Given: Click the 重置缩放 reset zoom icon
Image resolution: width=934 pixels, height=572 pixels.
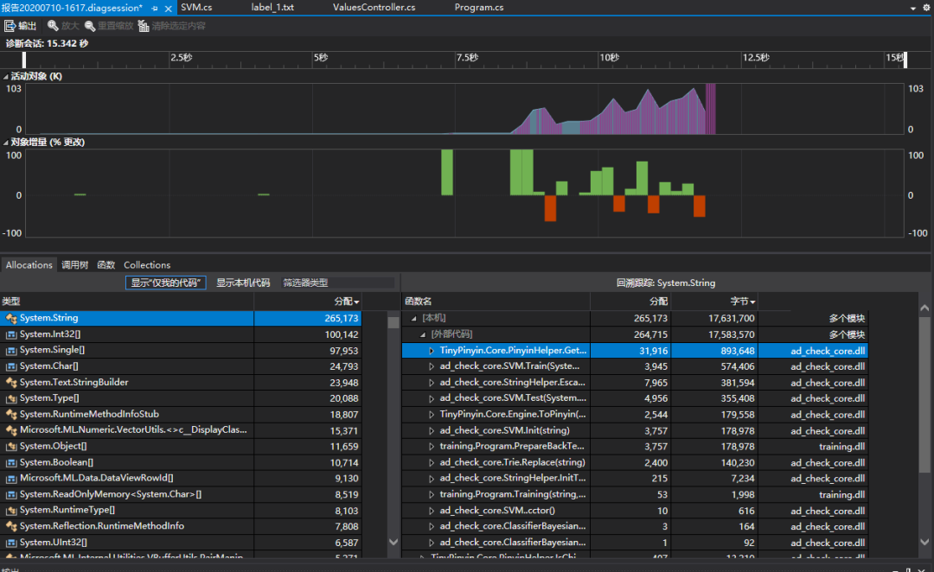Looking at the screenshot, I should (90, 26).
